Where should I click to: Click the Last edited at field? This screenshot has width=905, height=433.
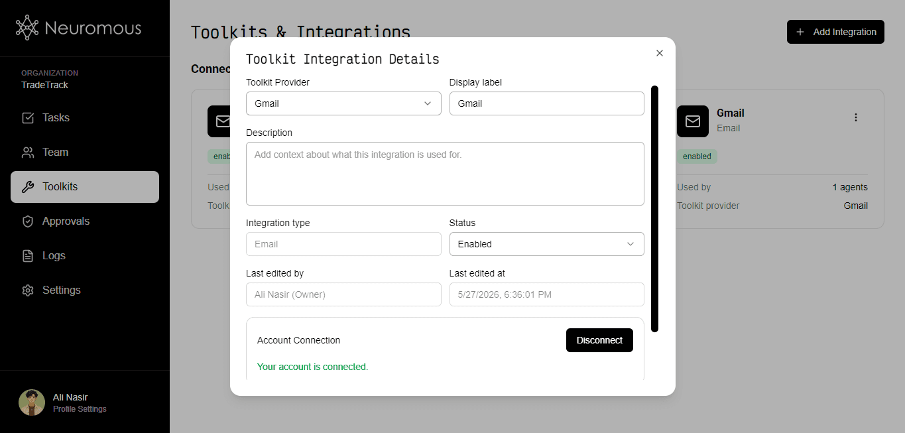pyautogui.click(x=546, y=294)
